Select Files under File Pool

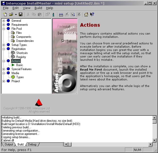pos(19,33)
